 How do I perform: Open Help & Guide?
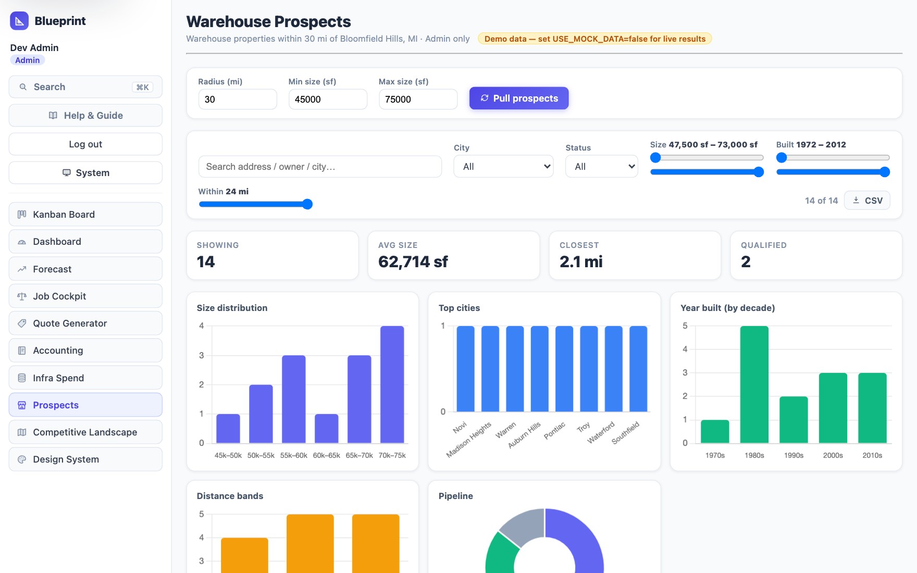click(x=85, y=116)
